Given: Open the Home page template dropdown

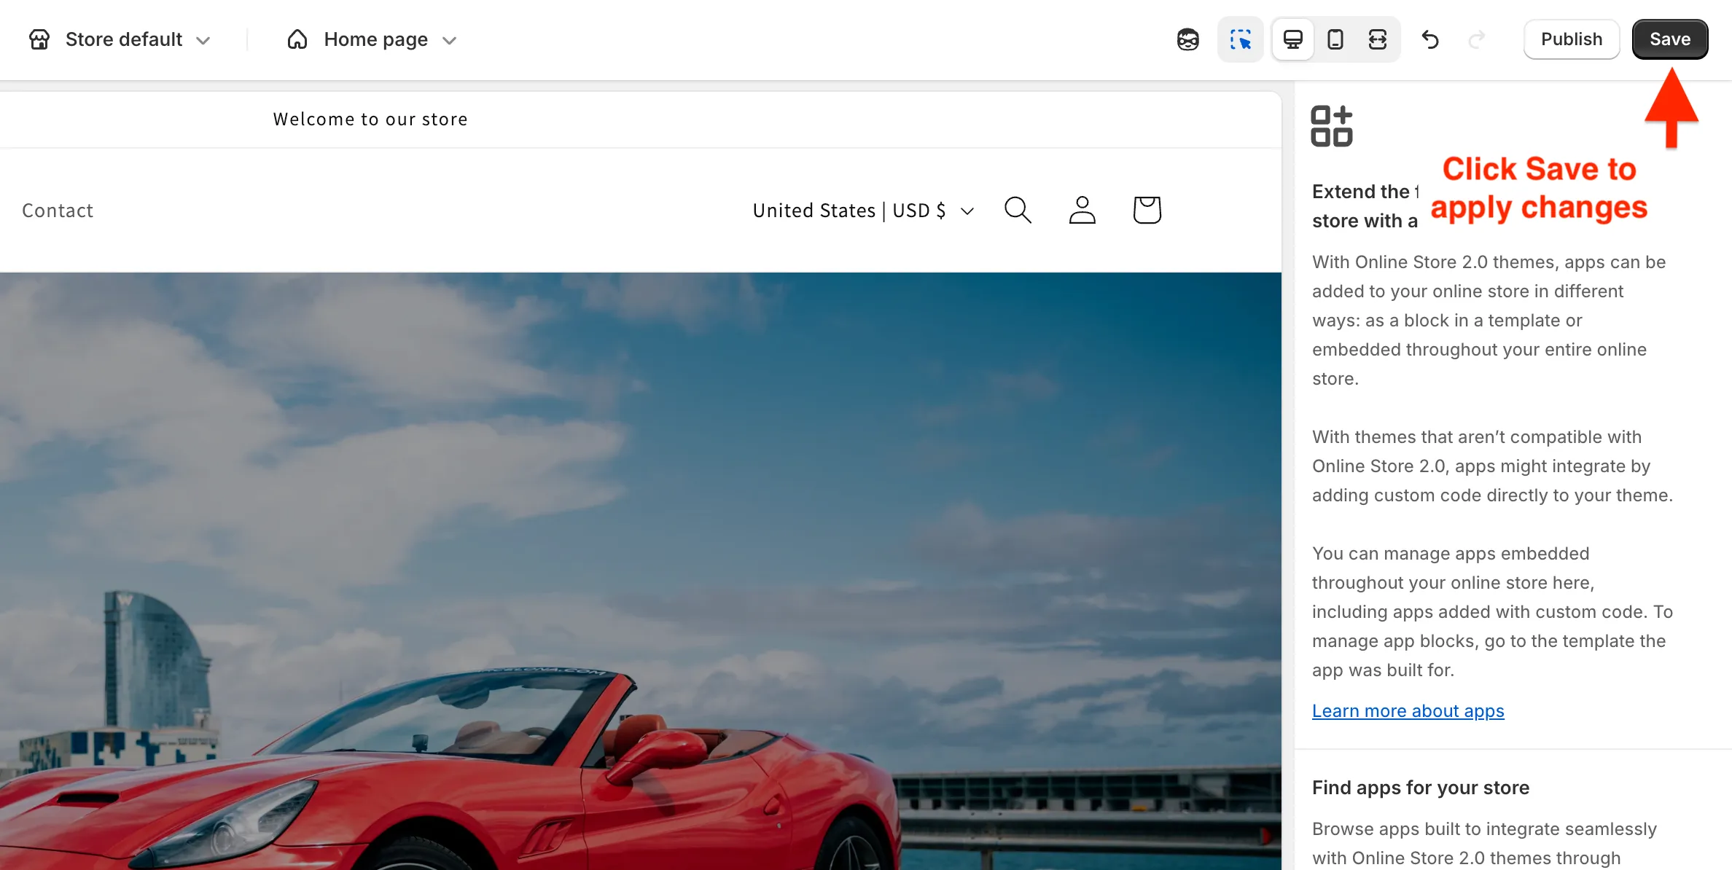Looking at the screenshot, I should coord(449,40).
